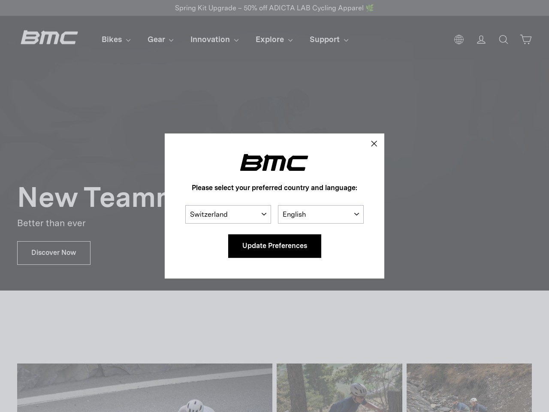This screenshot has height=412, width=549.
Task: Open the shopping cart icon
Action: (x=526, y=39)
